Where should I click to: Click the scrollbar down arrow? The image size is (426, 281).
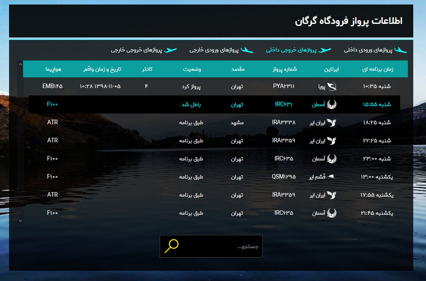(x=19, y=221)
